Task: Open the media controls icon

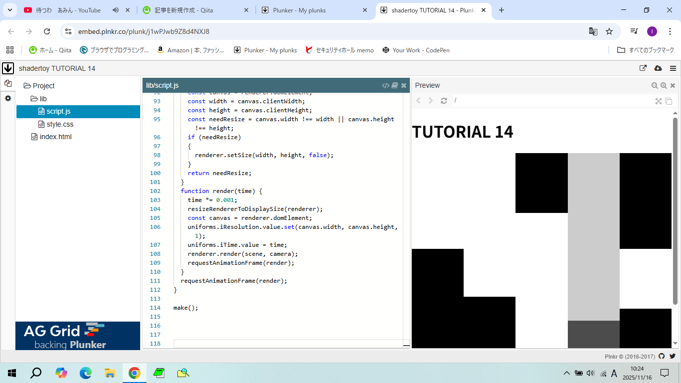Action: click(x=634, y=31)
